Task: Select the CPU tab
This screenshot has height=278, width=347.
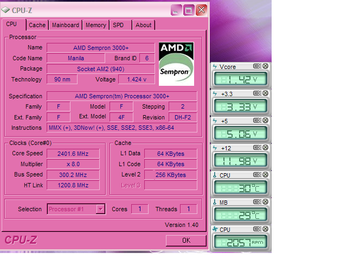Action: tap(14, 24)
